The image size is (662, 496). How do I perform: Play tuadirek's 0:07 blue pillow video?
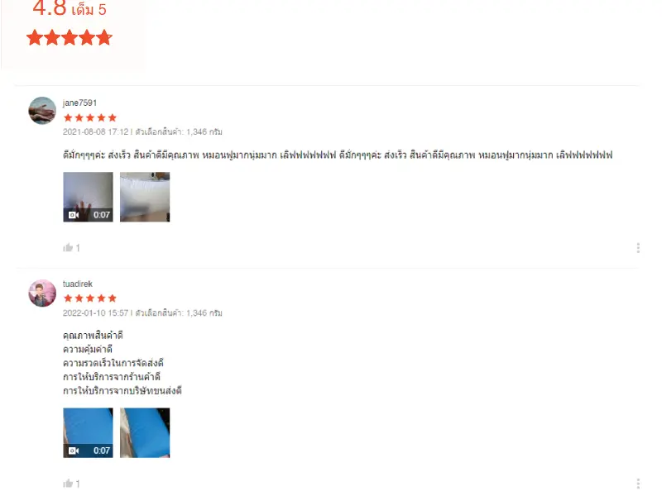tap(88, 432)
